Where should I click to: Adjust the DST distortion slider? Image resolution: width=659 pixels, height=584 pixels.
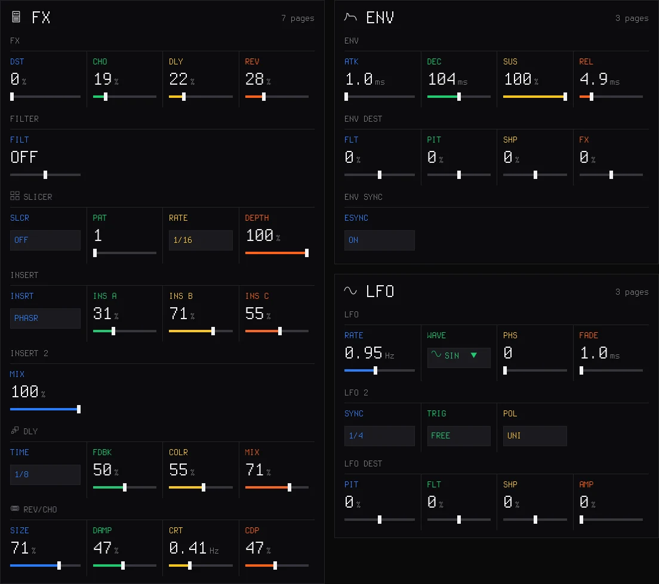(x=45, y=97)
